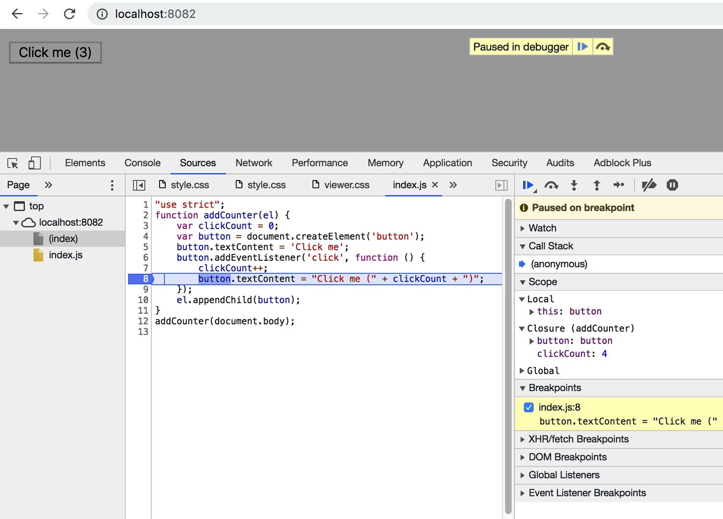
Task: Select index.js in the Page file navigator
Action: [65, 255]
